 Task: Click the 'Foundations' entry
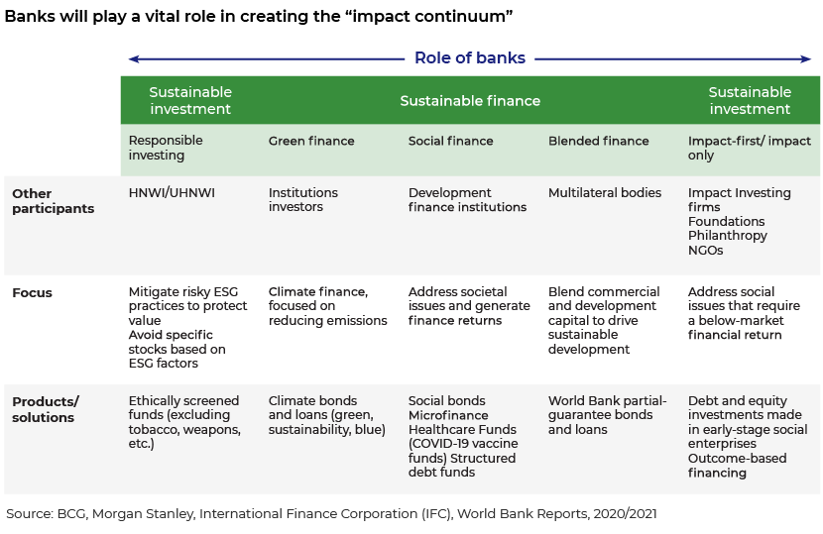click(x=727, y=221)
